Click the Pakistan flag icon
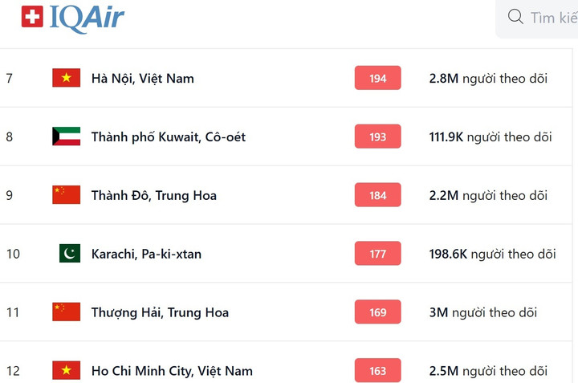The height and width of the screenshot is (383, 578). (x=70, y=254)
